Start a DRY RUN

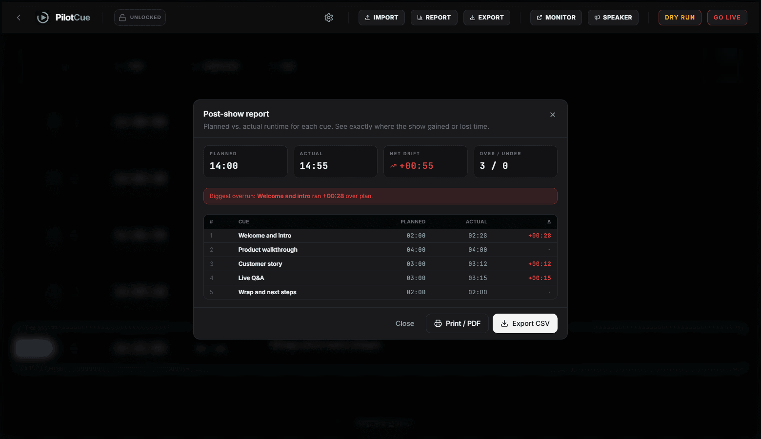[x=680, y=18]
